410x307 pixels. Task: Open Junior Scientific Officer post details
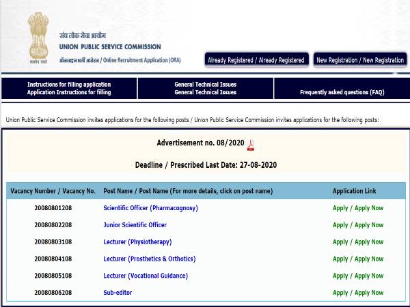pos(135,224)
